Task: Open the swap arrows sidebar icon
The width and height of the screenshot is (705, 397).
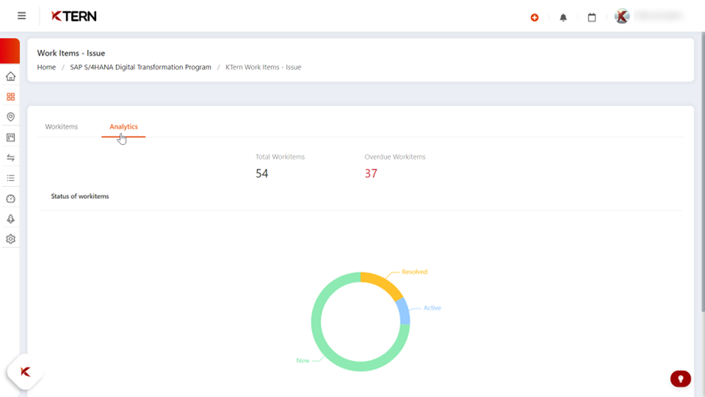Action: click(10, 158)
